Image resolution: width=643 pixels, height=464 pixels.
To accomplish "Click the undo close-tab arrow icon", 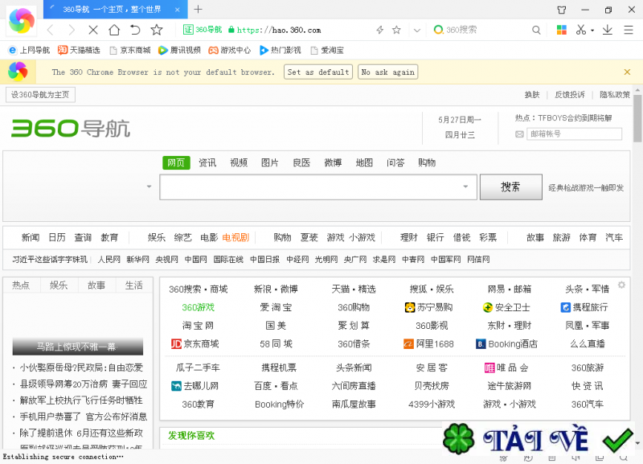I will click(x=135, y=30).
